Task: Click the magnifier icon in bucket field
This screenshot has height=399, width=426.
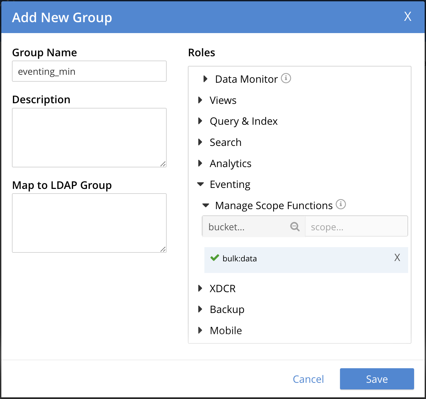Action: (295, 227)
